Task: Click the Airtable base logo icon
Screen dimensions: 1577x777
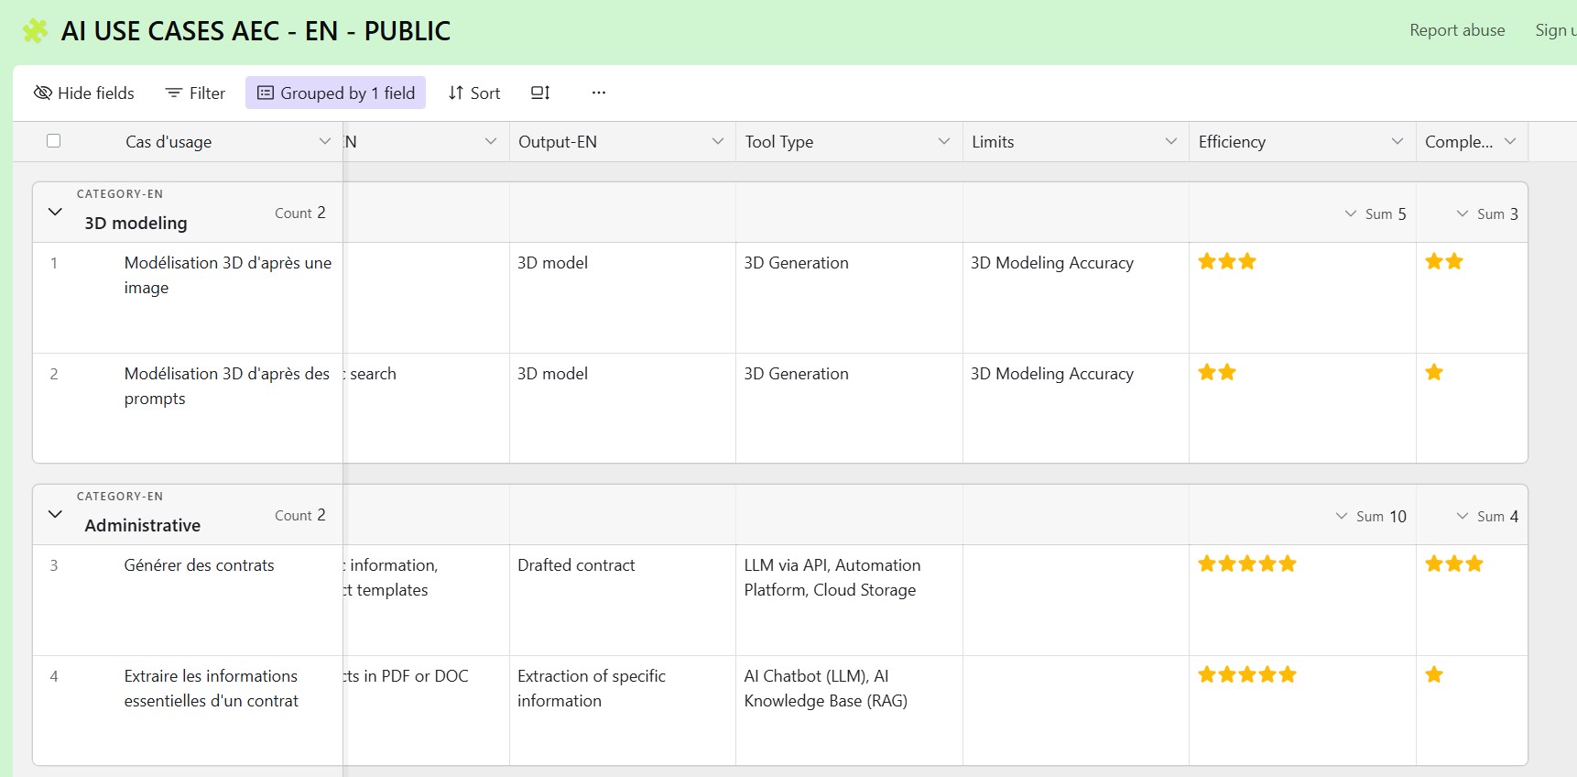Action: click(35, 31)
